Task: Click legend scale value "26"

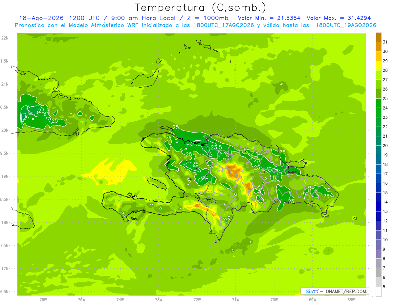Action: [x=385, y=90]
